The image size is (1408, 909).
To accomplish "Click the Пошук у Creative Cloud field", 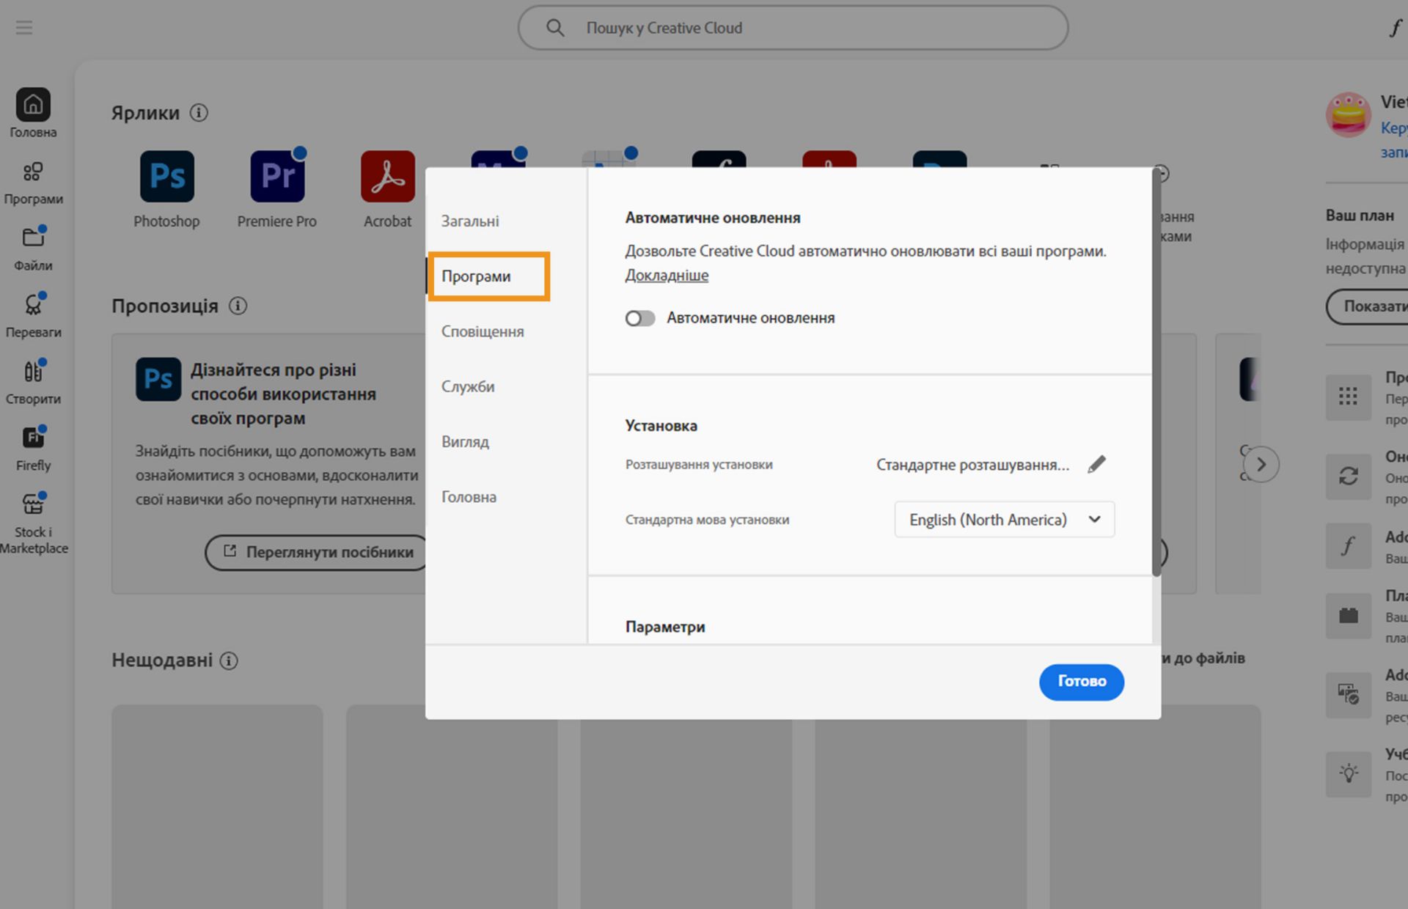I will [792, 28].
